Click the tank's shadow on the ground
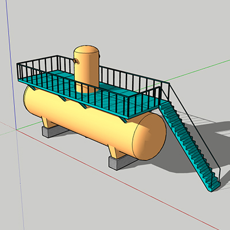The height and width of the screenshot is (230, 230). click(x=191, y=145)
